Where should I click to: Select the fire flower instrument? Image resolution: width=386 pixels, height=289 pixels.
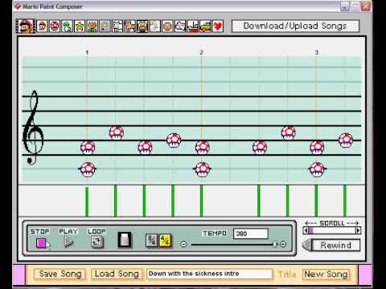[92, 26]
